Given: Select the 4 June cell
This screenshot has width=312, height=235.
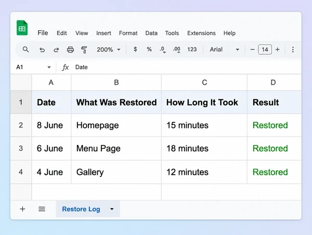Looking at the screenshot, I should pos(51,172).
